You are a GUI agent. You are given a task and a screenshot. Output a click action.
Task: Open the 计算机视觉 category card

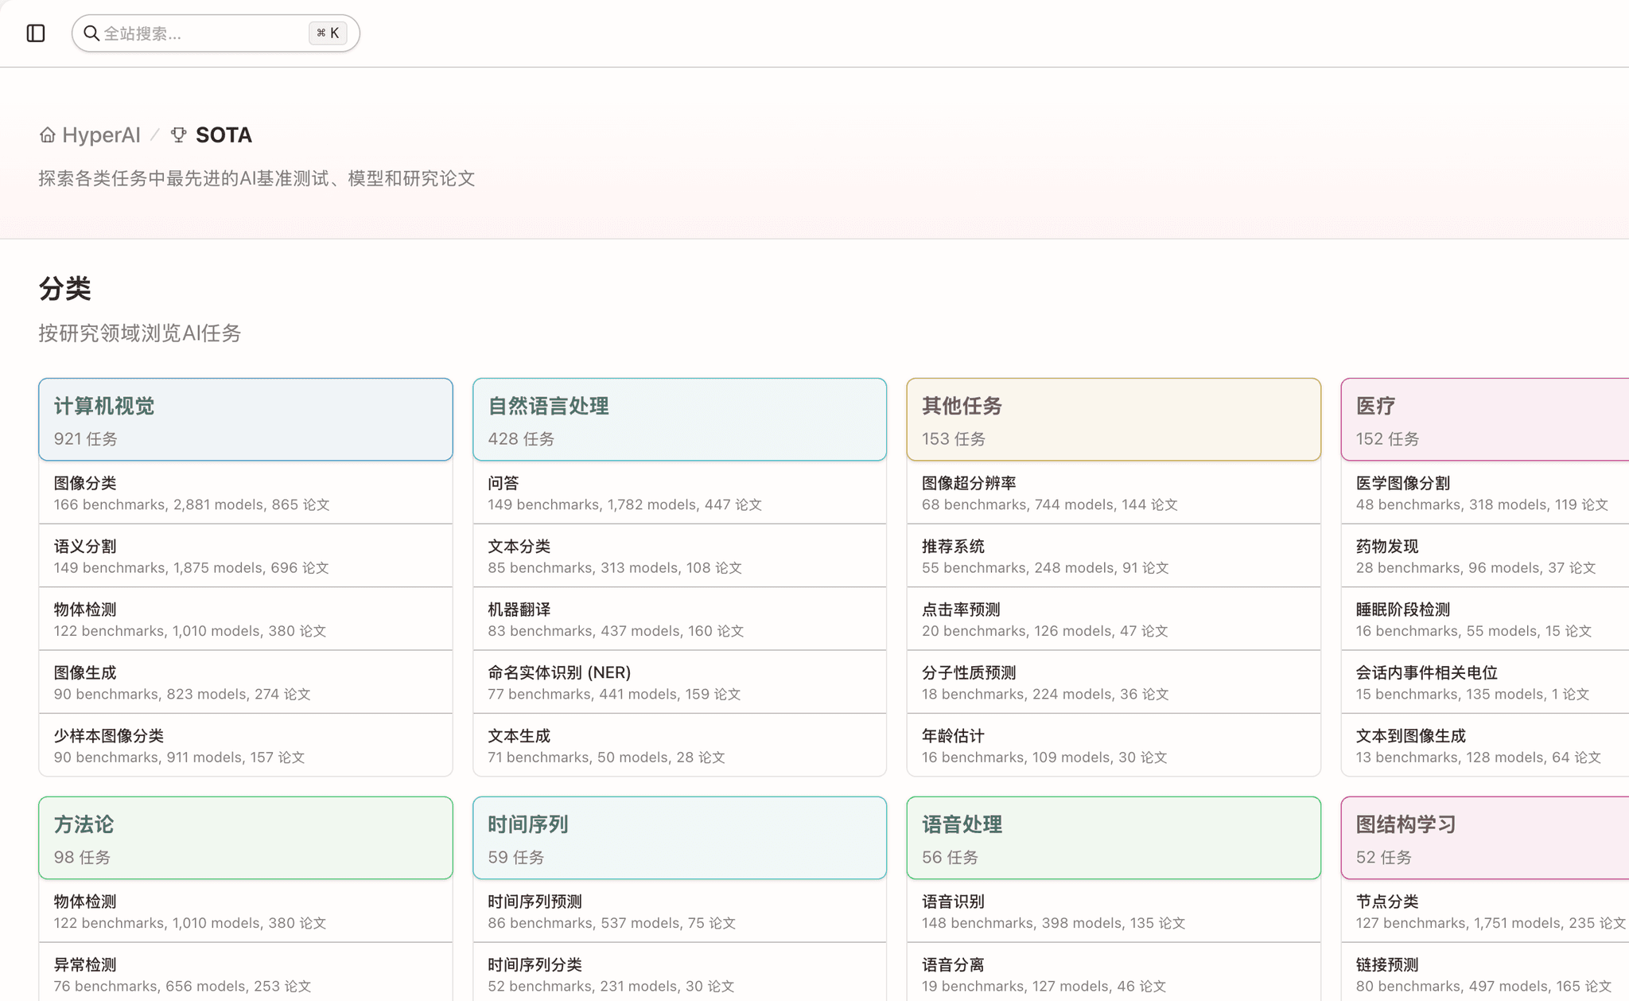click(245, 419)
